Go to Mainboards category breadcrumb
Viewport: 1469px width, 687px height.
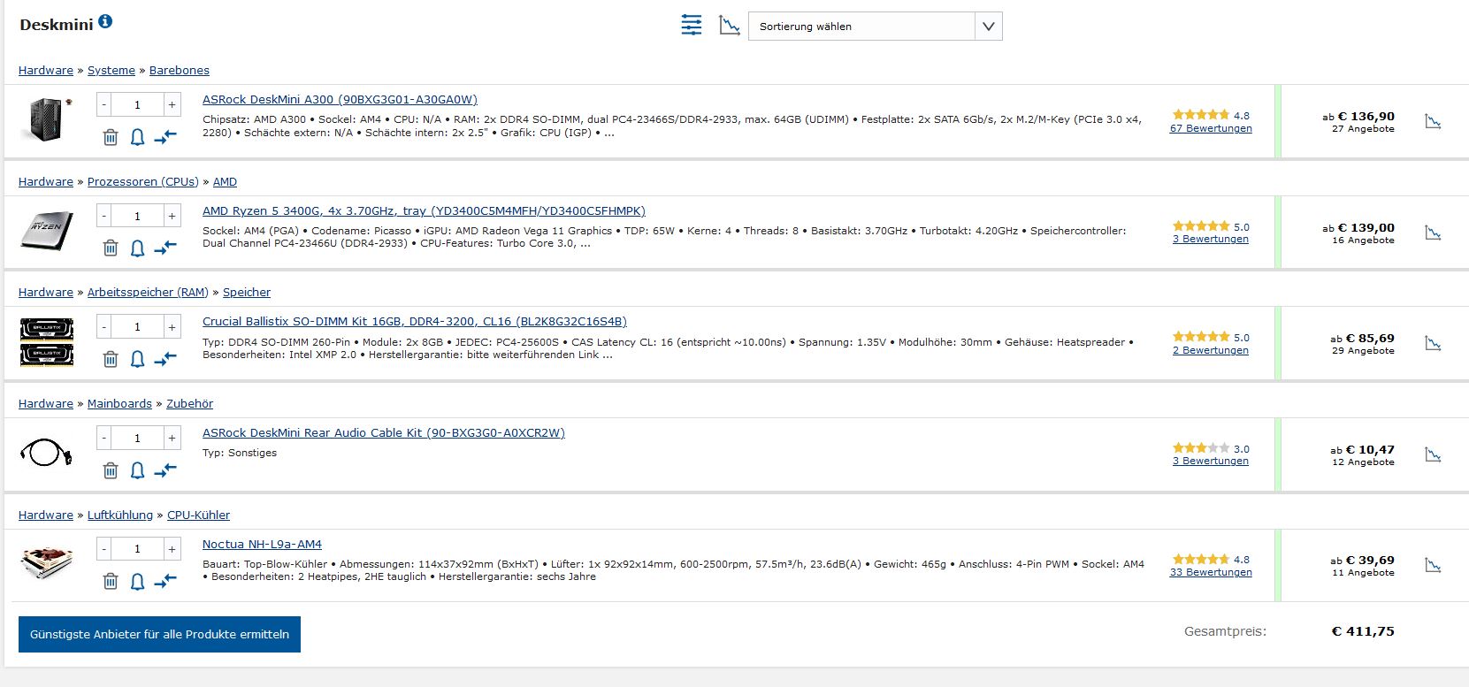(x=119, y=404)
